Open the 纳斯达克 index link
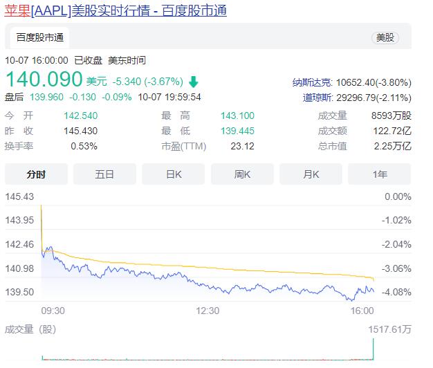Image resolution: width=433 pixels, height=368 pixels. (312, 82)
